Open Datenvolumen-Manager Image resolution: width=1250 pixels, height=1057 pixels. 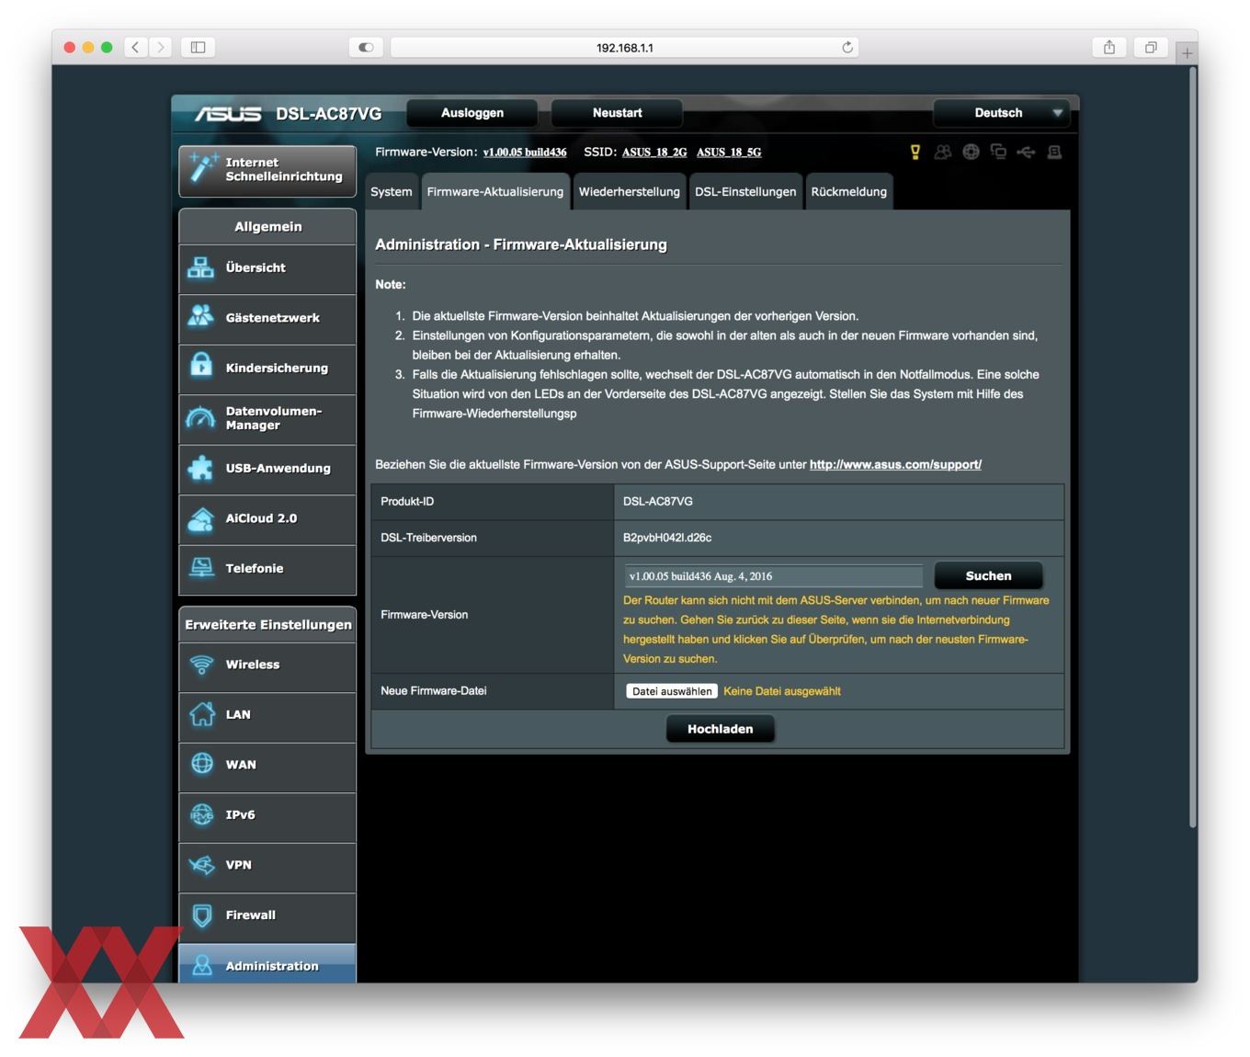tap(267, 418)
